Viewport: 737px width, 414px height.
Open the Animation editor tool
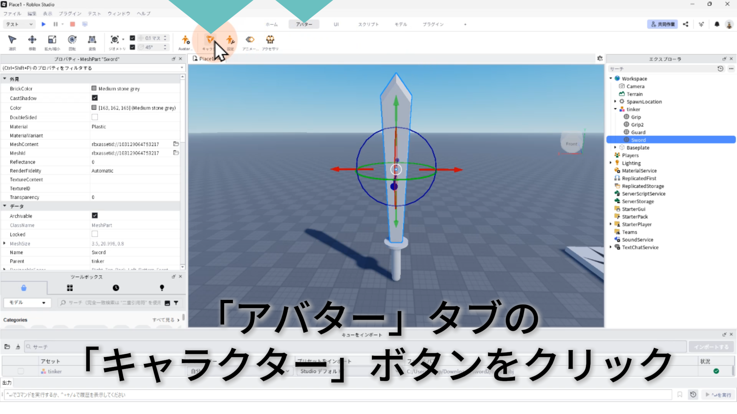pos(250,40)
